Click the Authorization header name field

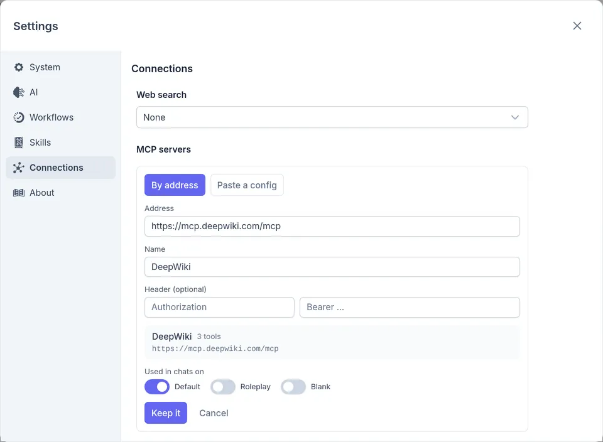coord(219,307)
